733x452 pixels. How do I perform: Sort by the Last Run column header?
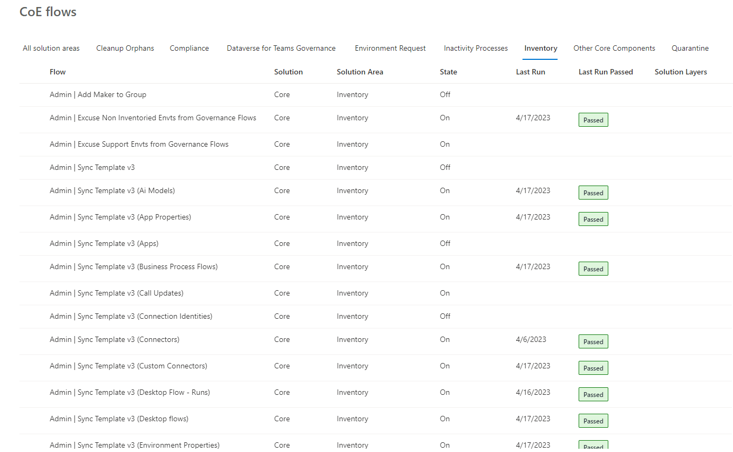coord(530,72)
